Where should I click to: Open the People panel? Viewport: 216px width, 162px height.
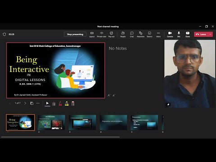(x=123, y=34)
